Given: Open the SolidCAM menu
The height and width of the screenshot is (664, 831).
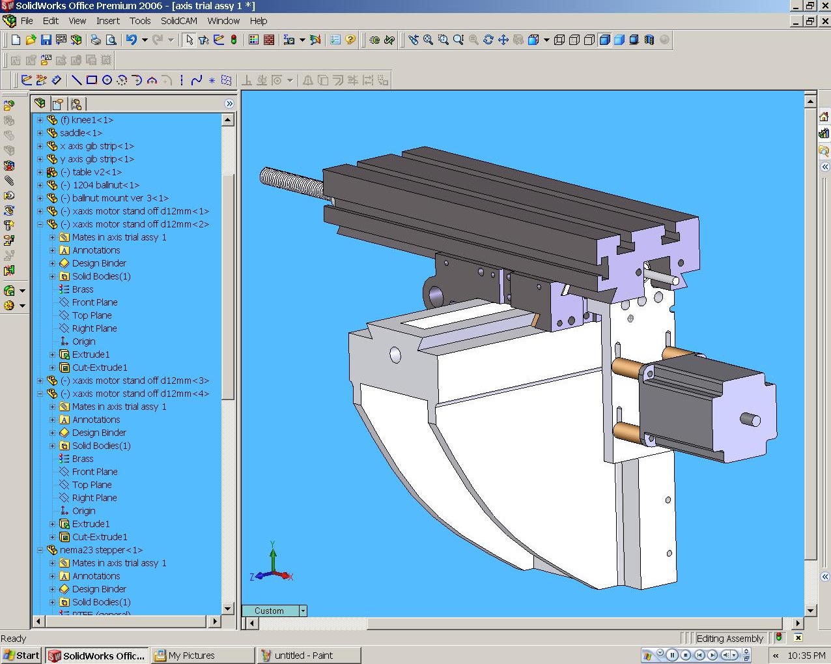Looking at the screenshot, I should click(x=178, y=21).
